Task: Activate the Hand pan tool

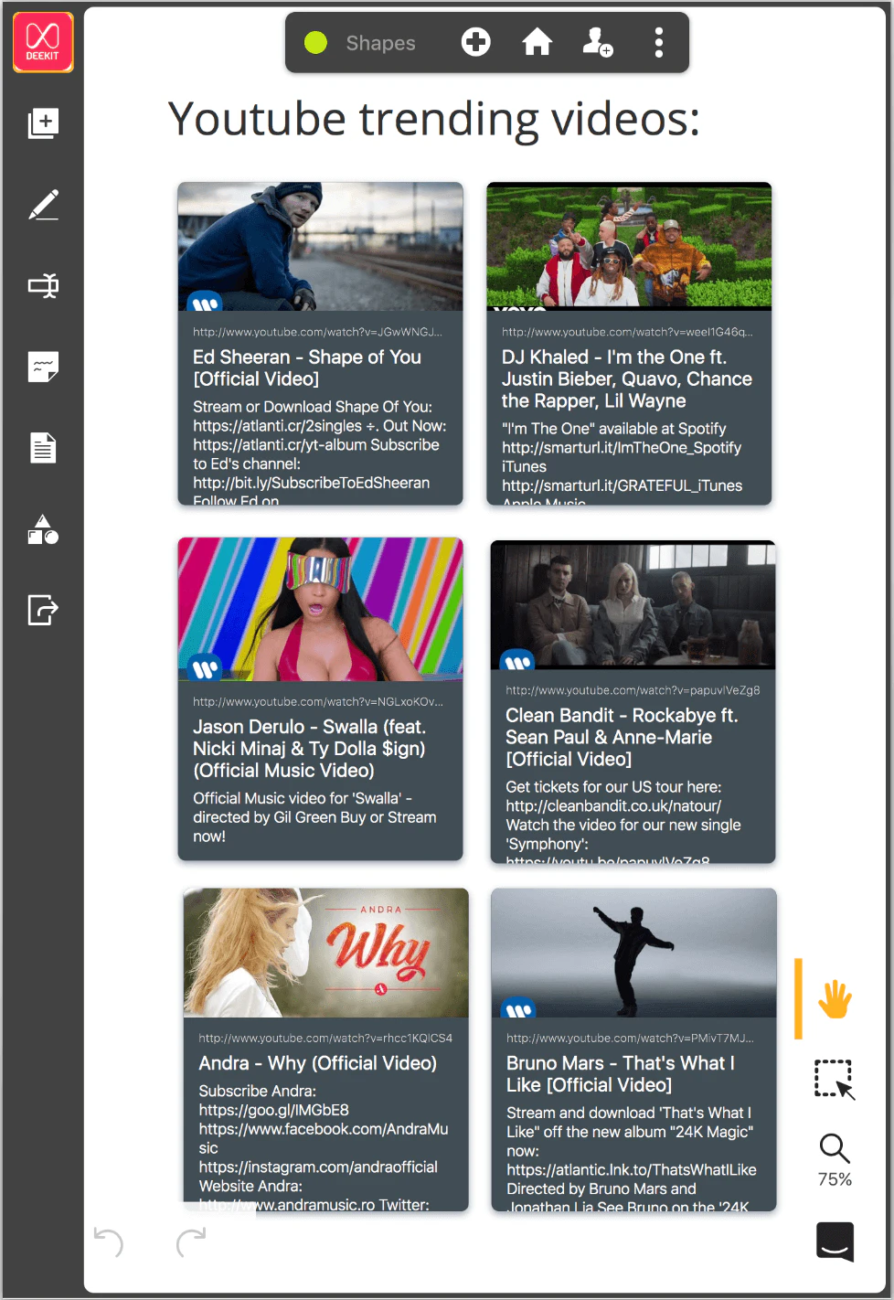Action: pyautogui.click(x=835, y=999)
